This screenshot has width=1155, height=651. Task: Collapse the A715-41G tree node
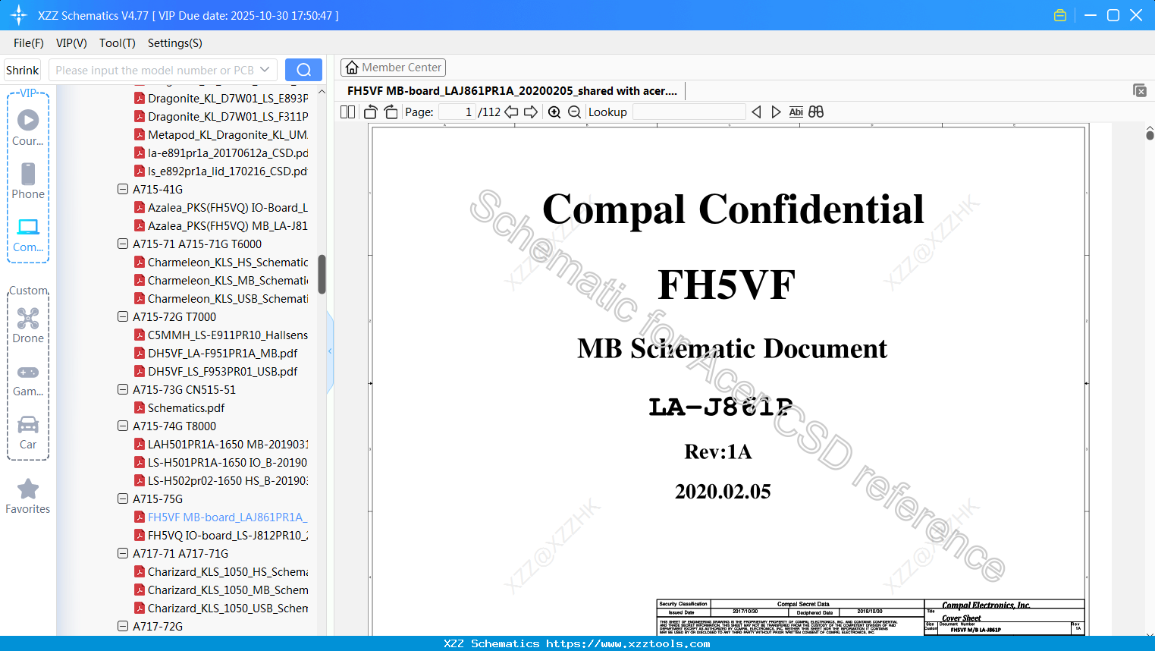pyautogui.click(x=123, y=189)
